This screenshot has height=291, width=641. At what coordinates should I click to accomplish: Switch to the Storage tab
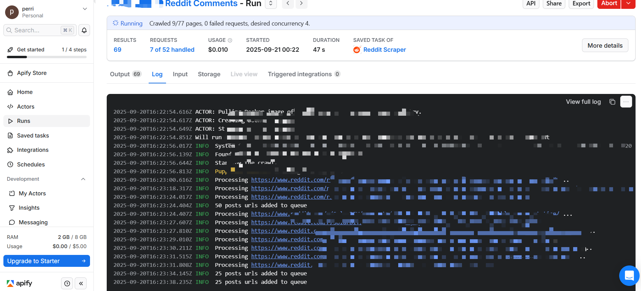click(209, 74)
